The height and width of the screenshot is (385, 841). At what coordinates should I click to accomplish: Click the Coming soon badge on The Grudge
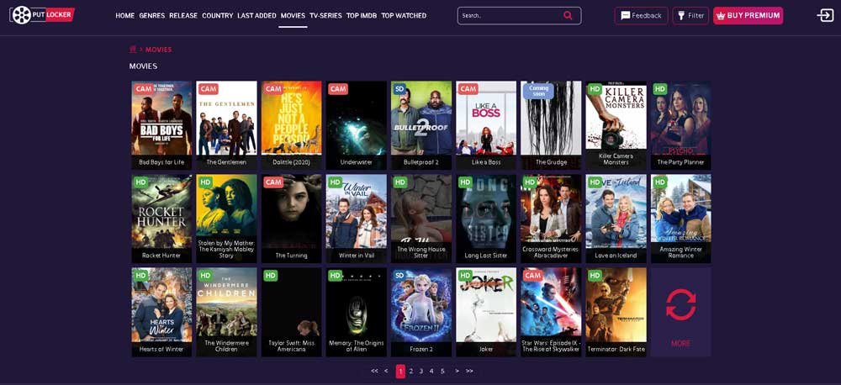(538, 91)
